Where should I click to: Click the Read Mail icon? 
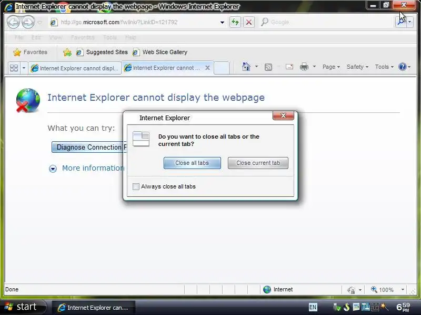point(289,67)
